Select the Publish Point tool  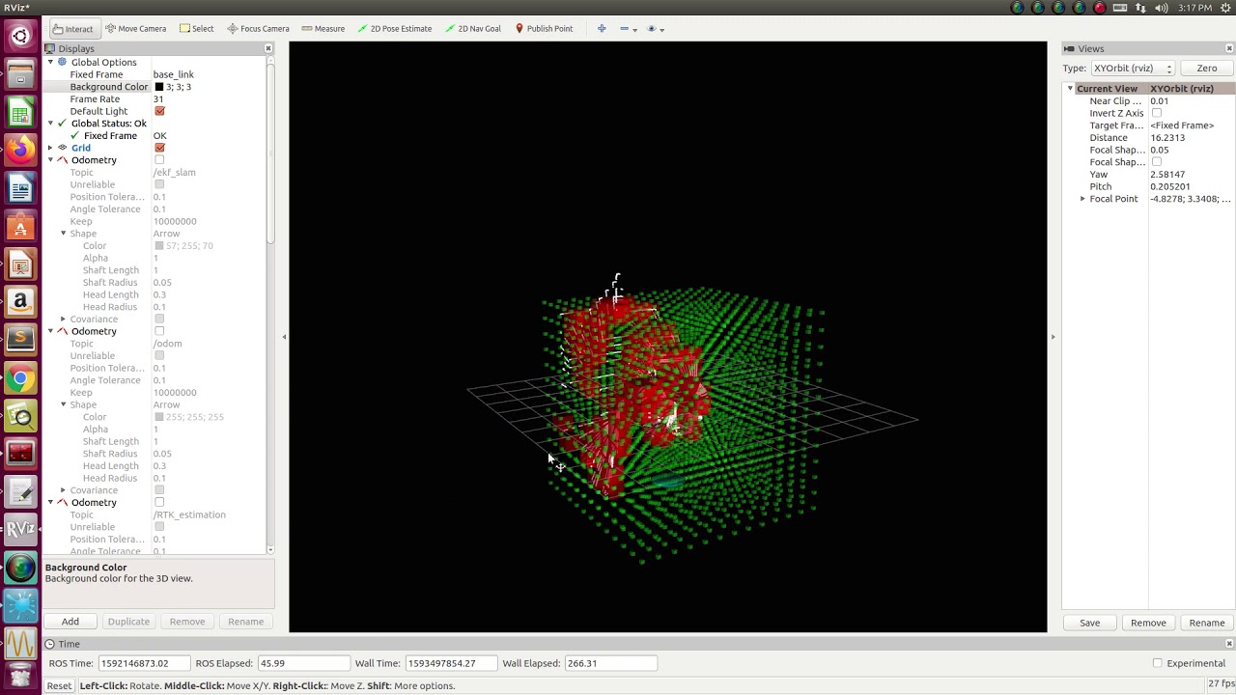pyautogui.click(x=544, y=29)
